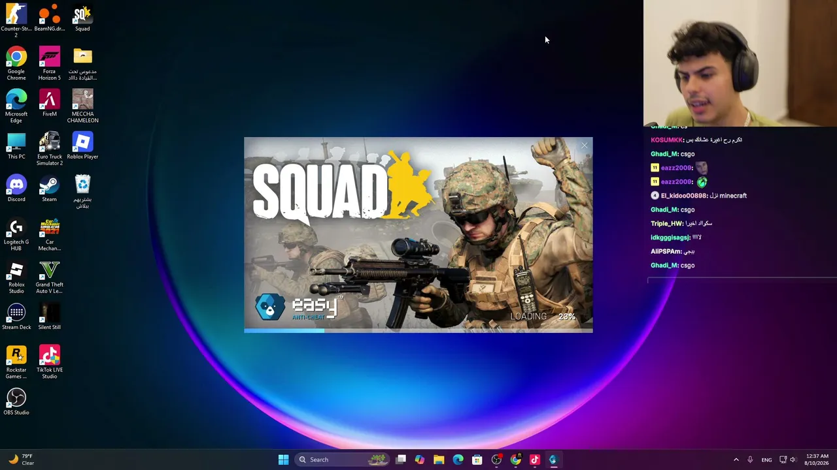The image size is (837, 470).
Task: Open Microsoft Store from the taskbar
Action: (x=477, y=460)
